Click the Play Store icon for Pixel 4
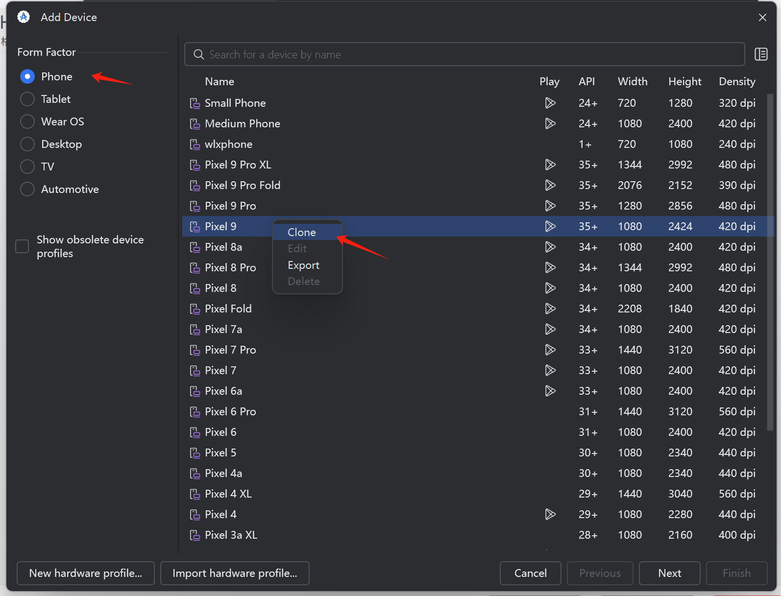 (550, 514)
